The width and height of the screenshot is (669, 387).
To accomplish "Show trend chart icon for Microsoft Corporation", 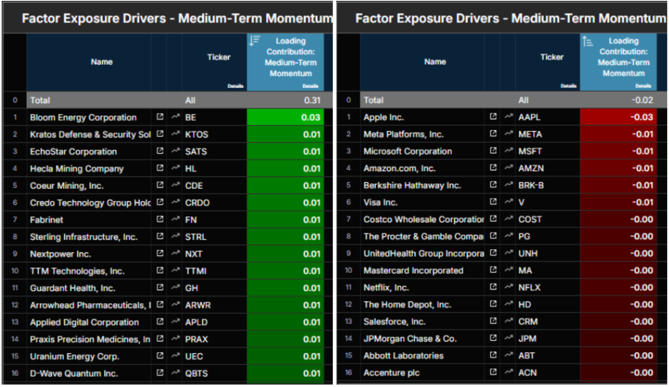I will tap(509, 151).
